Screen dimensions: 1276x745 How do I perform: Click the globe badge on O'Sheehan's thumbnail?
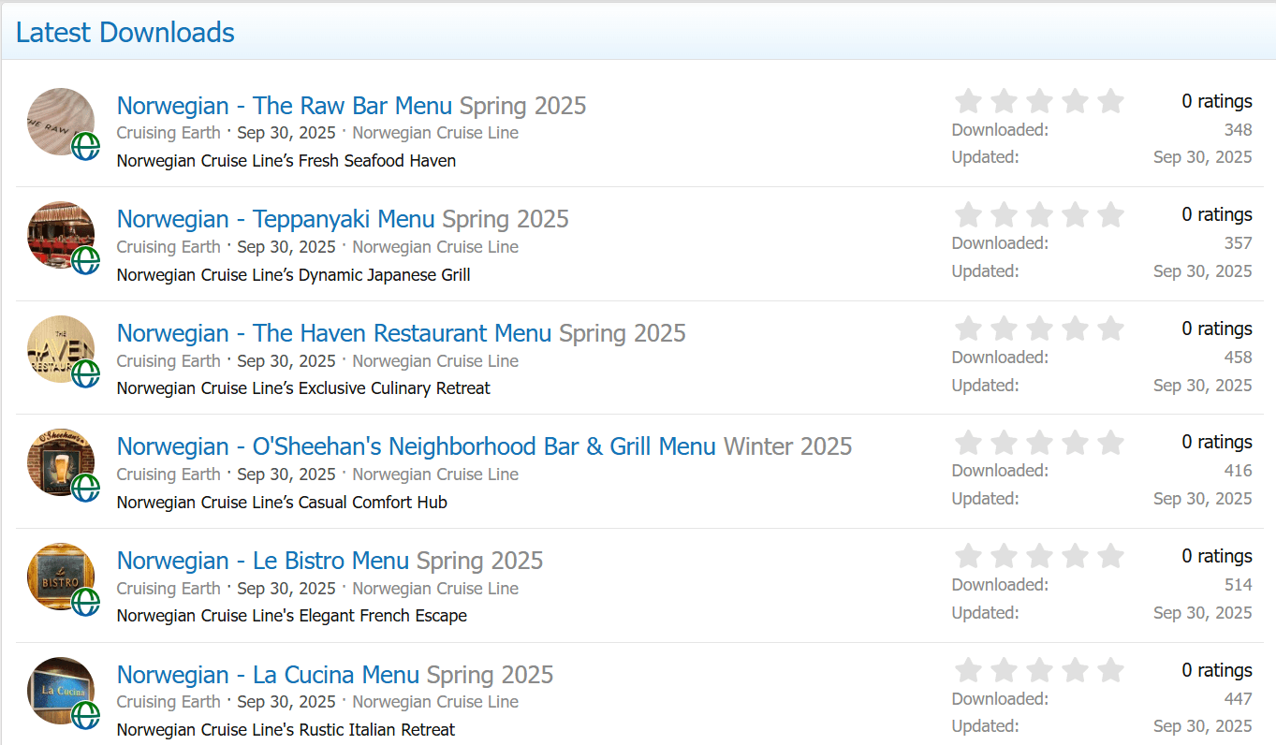(86, 488)
